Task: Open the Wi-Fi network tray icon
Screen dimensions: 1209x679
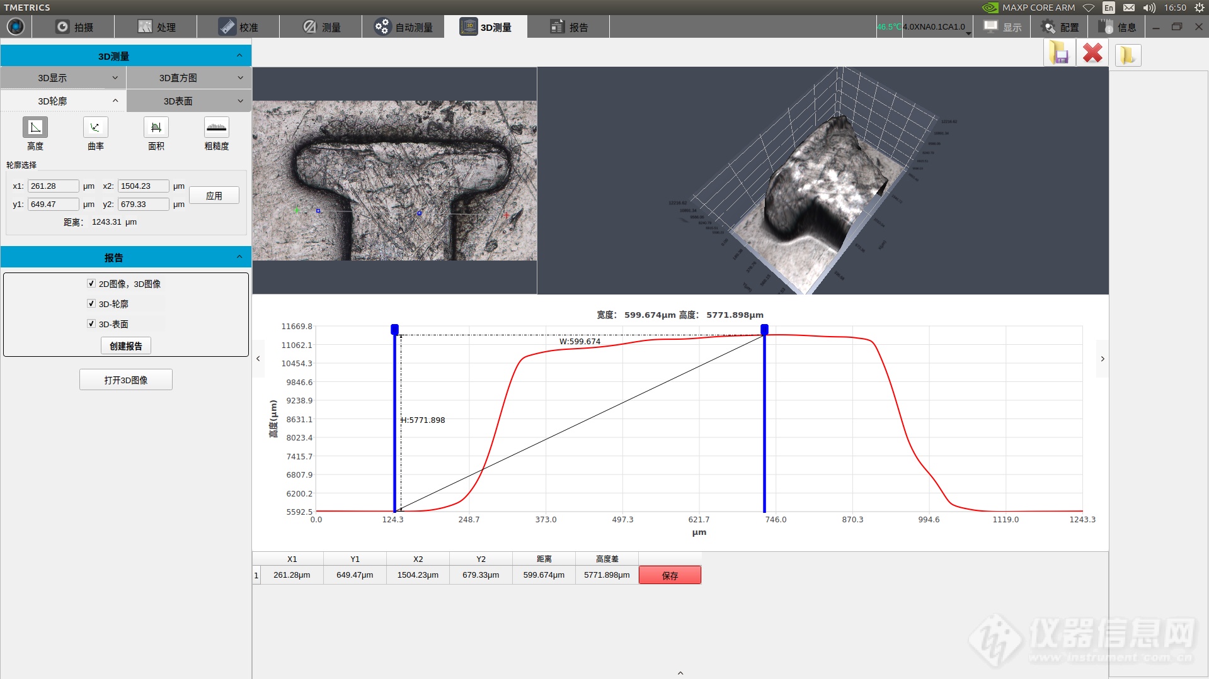Action: pyautogui.click(x=1088, y=8)
